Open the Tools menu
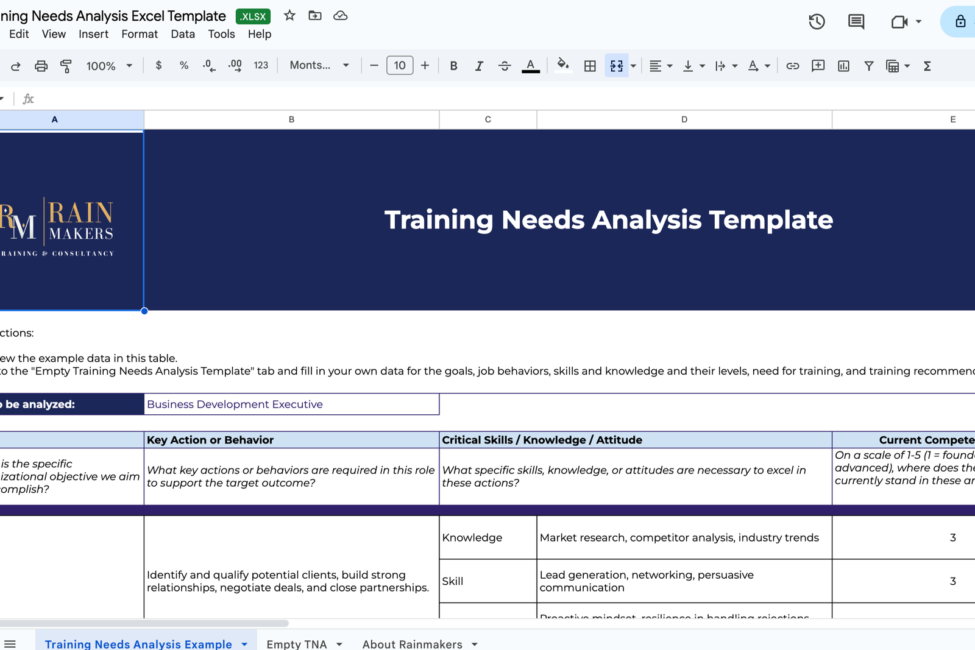Viewport: 975px width, 650px height. tap(221, 34)
